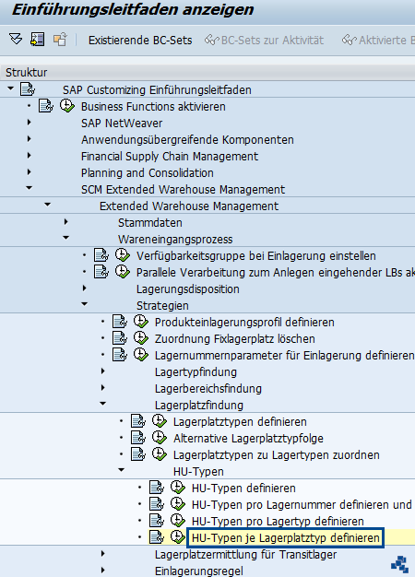Open documentation icon for Lagernummernparameter für Einlagerung

point(120,354)
